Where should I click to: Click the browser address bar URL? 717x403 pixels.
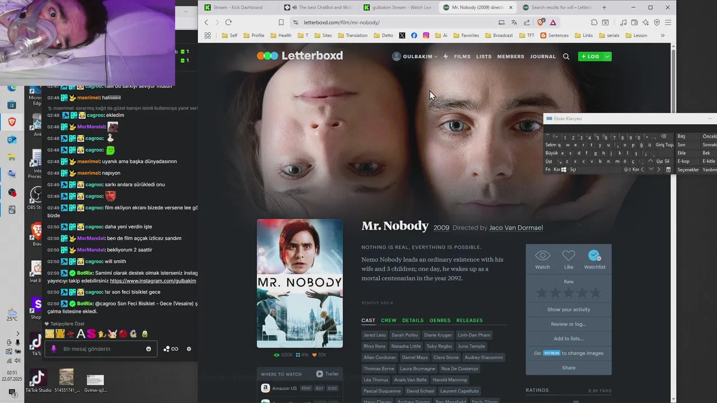click(342, 22)
